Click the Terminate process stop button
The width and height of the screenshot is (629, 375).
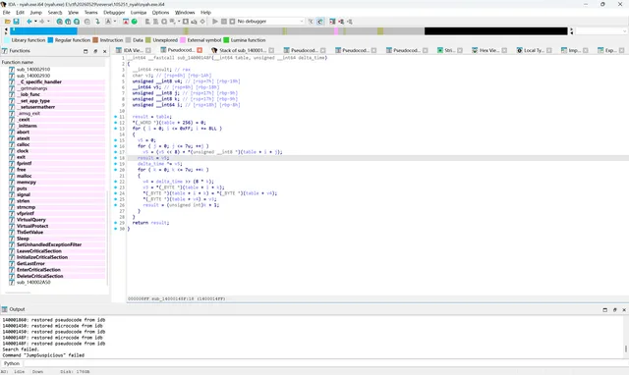point(232,22)
